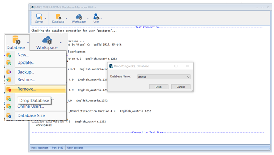Click the Drop button in the dialog
The height and width of the screenshot is (155, 274).
(158, 87)
